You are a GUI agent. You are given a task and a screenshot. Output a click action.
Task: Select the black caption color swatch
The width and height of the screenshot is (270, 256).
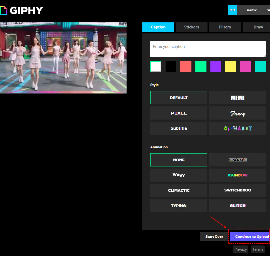point(171,67)
